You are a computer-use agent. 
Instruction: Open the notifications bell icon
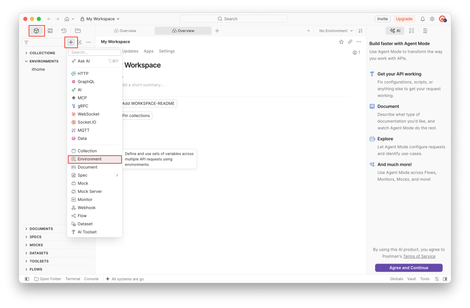[x=423, y=19]
